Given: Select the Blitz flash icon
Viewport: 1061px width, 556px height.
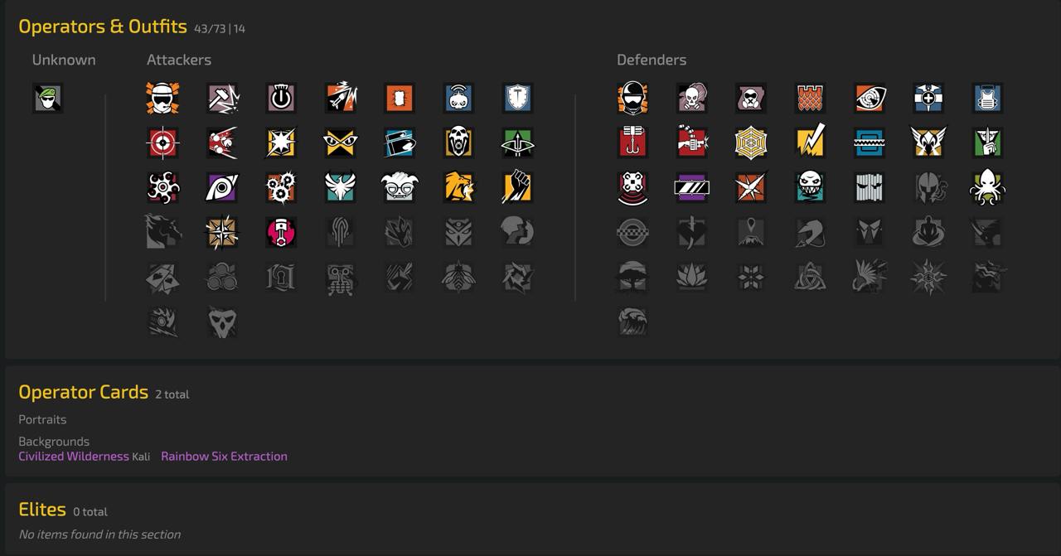Looking at the screenshot, I should (x=281, y=143).
